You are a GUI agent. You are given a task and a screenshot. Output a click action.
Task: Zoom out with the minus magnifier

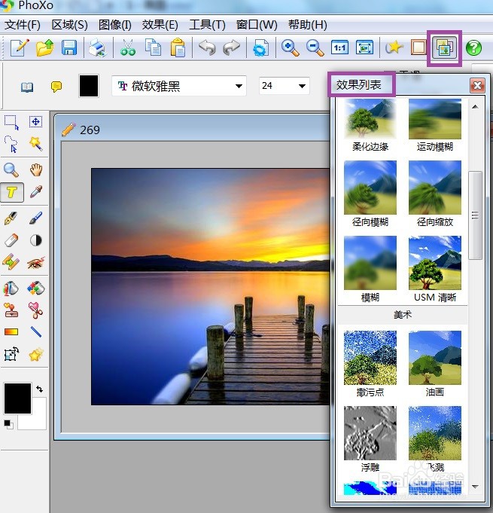(x=315, y=47)
